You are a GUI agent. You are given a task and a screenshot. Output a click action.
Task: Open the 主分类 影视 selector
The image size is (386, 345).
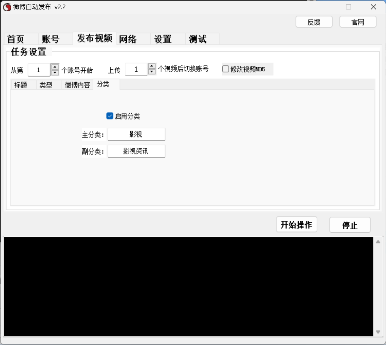click(136, 134)
